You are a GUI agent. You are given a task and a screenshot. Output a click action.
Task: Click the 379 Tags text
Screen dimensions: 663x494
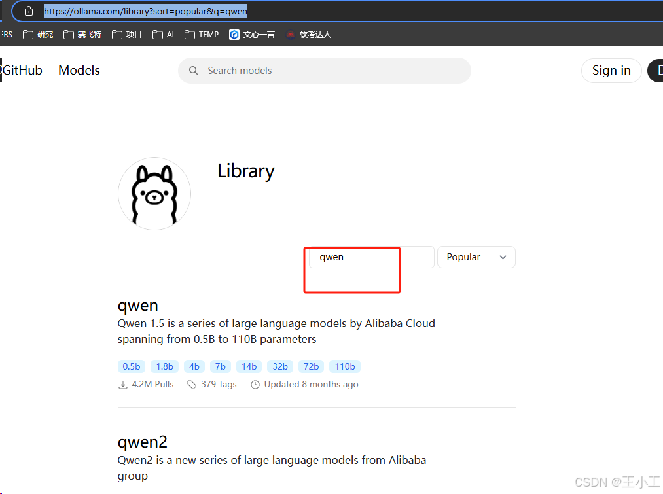click(219, 385)
